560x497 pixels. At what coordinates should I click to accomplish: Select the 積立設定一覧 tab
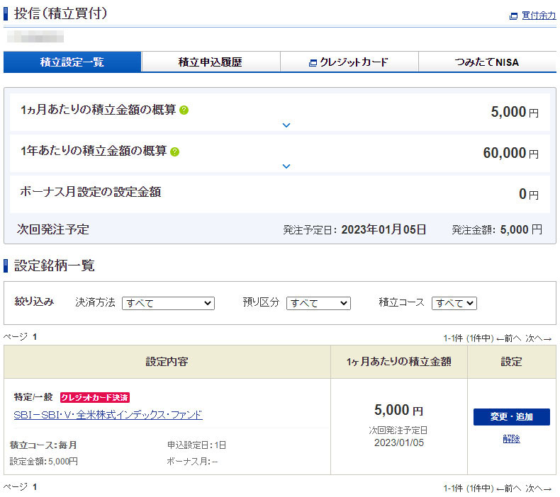click(72, 62)
